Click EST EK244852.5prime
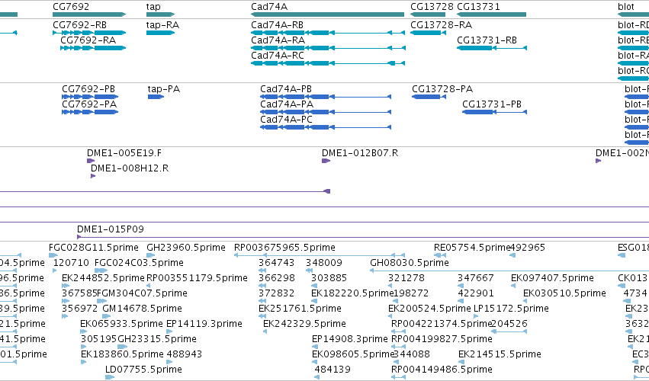Screen dimensions: 649x381 pyautogui.click(x=104, y=278)
